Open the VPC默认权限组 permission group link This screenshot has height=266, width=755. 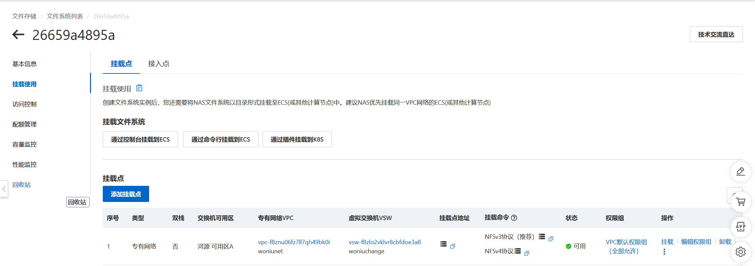pyautogui.click(x=626, y=247)
